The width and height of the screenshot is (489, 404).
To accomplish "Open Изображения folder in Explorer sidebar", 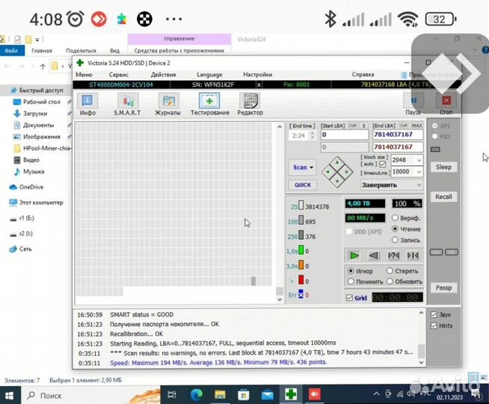I will tap(41, 137).
